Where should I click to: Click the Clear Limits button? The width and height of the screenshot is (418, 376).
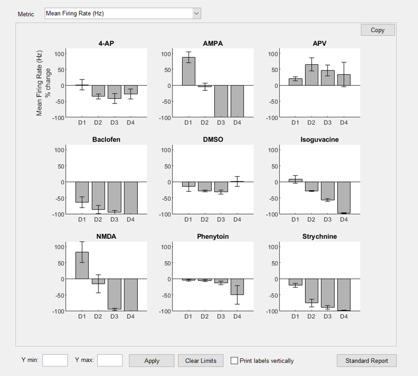[201, 361]
